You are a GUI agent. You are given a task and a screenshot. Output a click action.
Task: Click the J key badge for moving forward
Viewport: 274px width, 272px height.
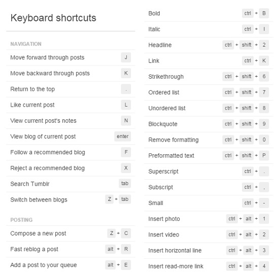point(126,57)
